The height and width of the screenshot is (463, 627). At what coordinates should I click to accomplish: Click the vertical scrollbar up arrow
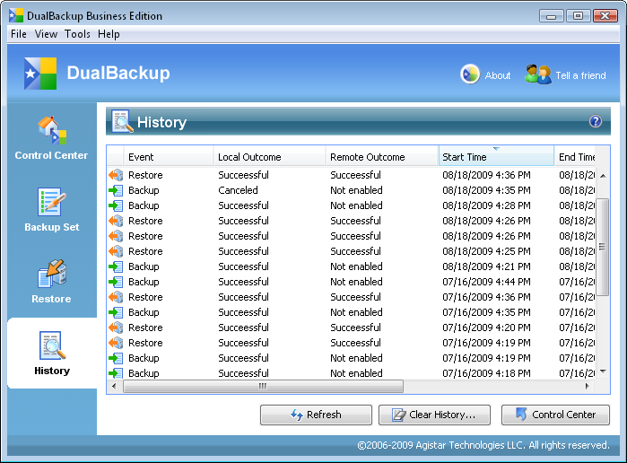603,175
